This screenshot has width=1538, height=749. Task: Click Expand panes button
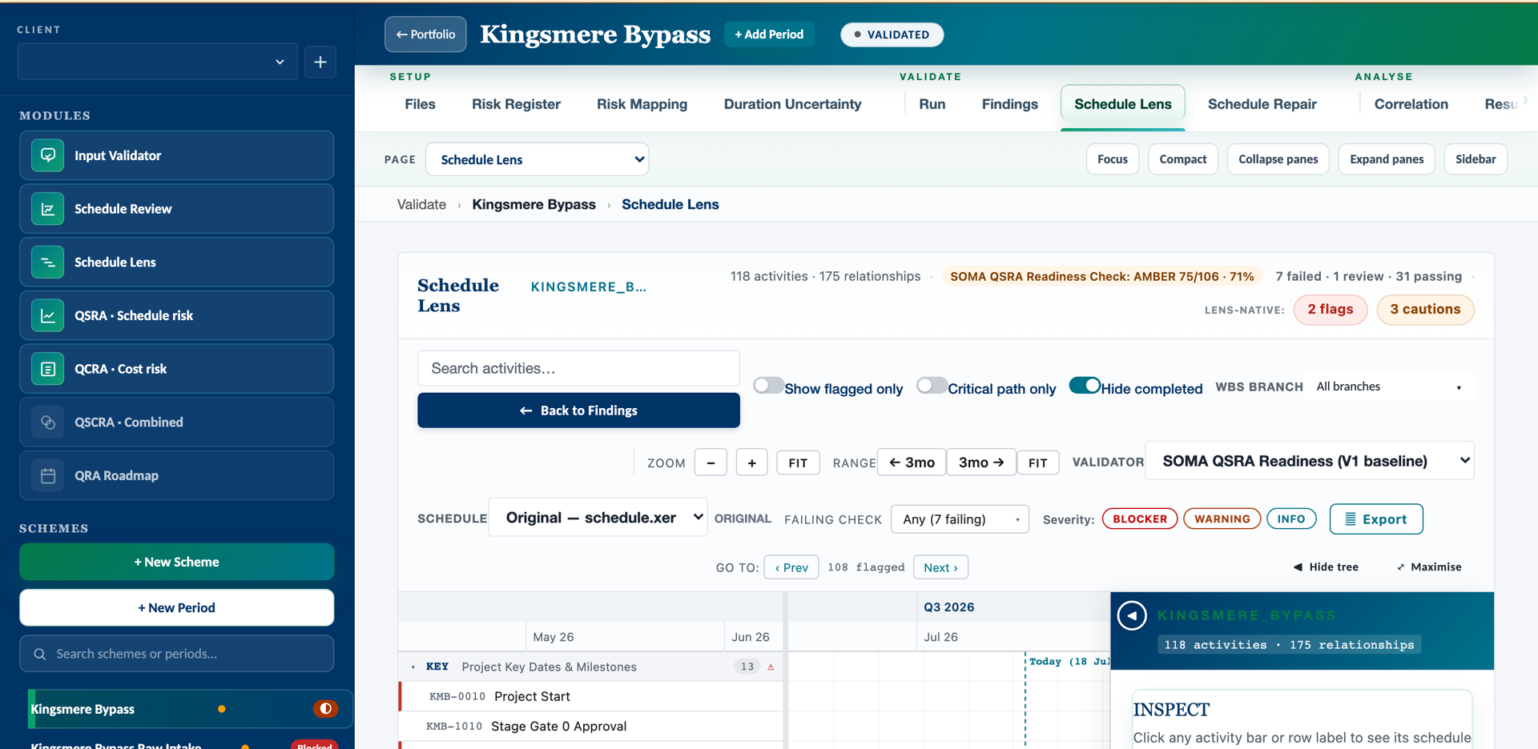1386,159
